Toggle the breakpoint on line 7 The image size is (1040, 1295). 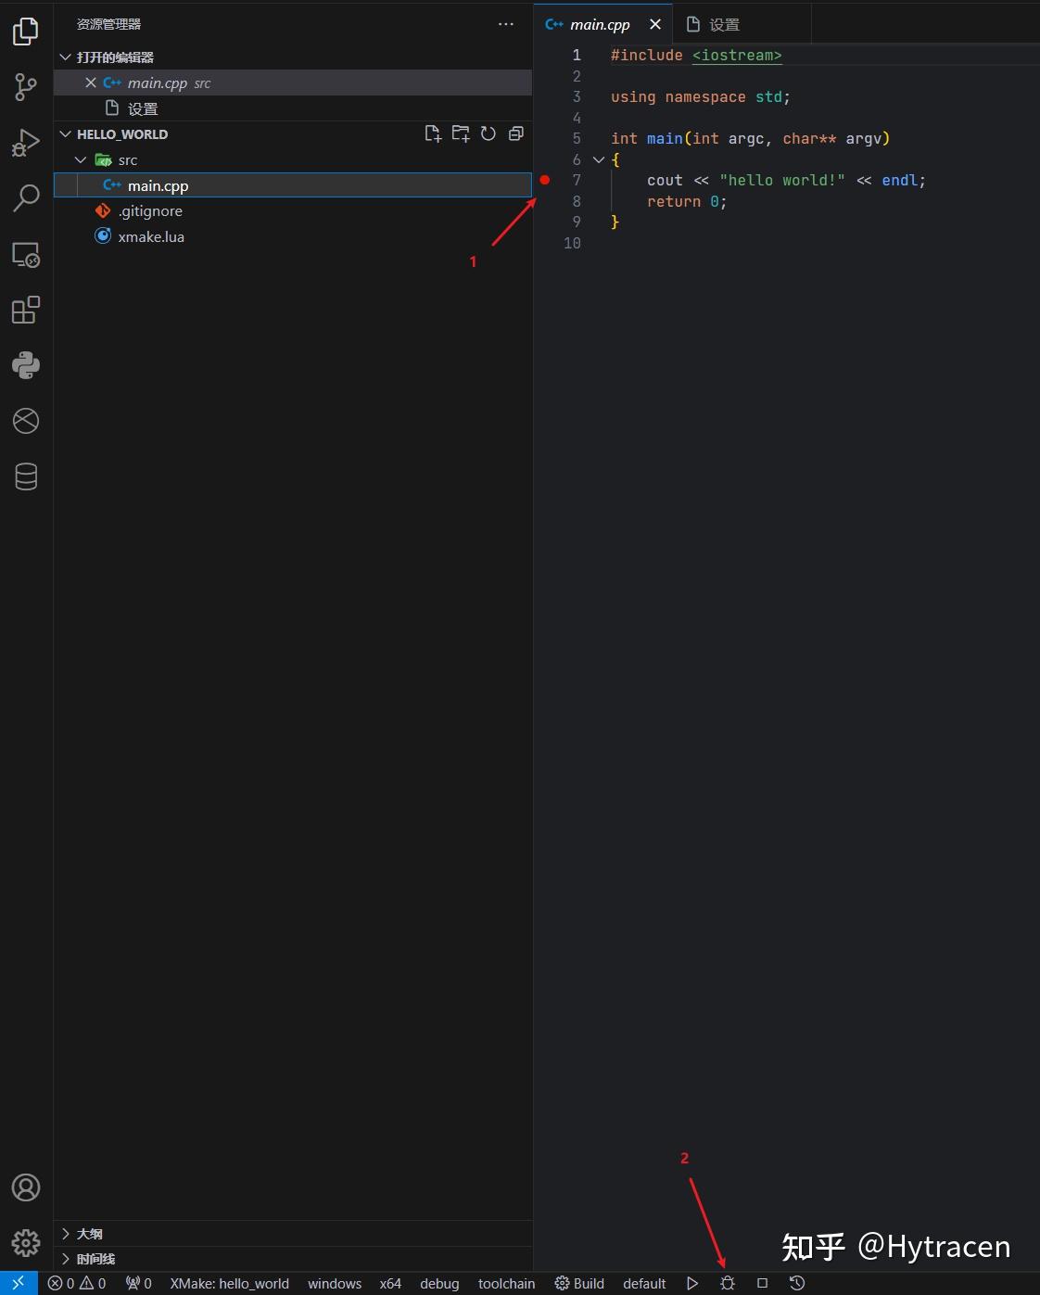[545, 180]
